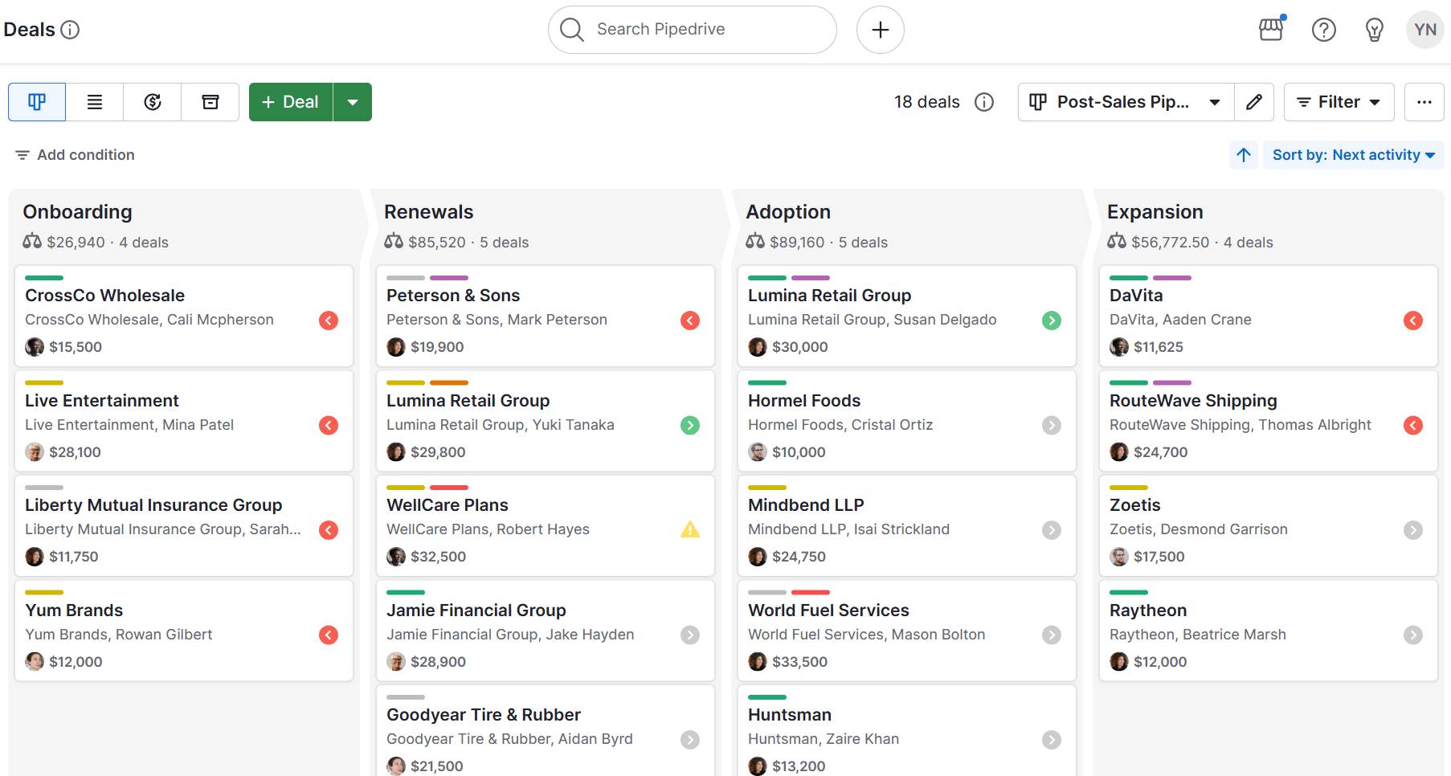Edit pipeline with the pencil icon
This screenshot has height=776, width=1451.
tap(1254, 102)
